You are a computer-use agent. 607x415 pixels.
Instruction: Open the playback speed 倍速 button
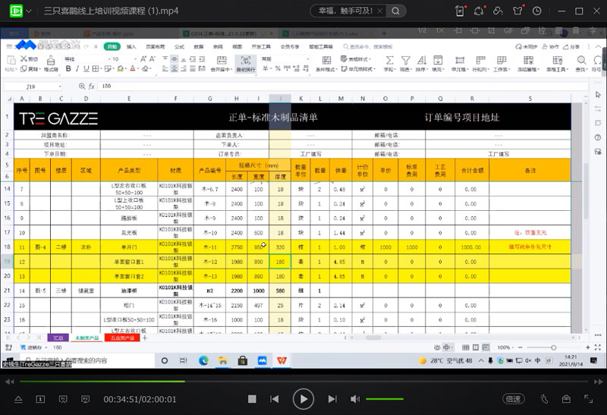tap(514, 399)
